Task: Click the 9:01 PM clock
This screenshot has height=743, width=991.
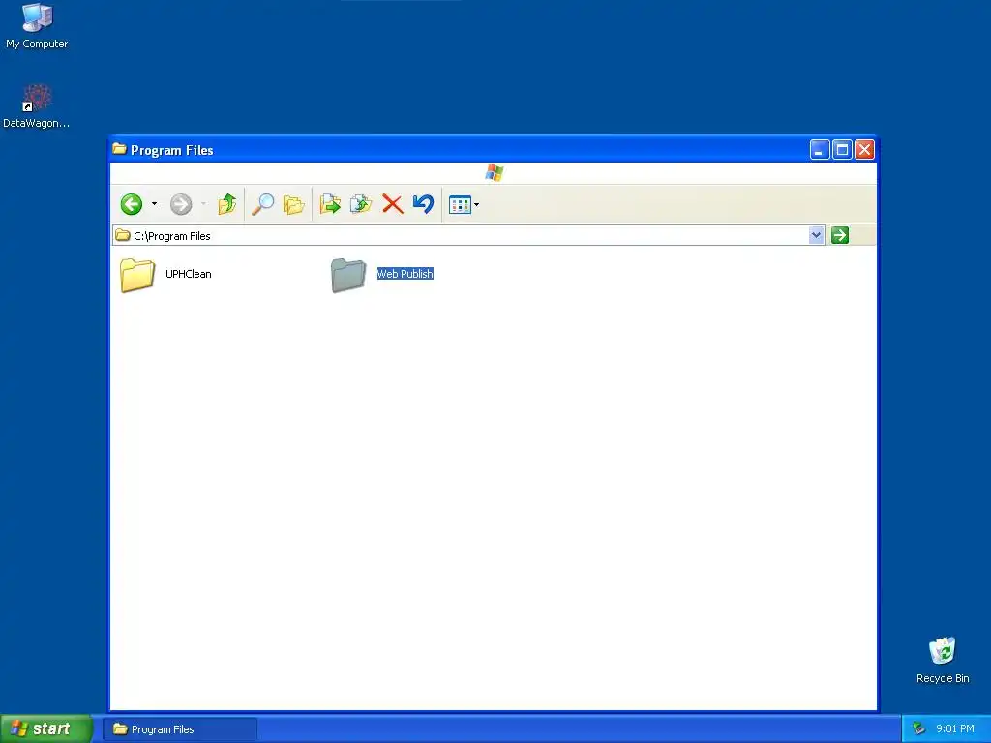Action: (x=955, y=729)
